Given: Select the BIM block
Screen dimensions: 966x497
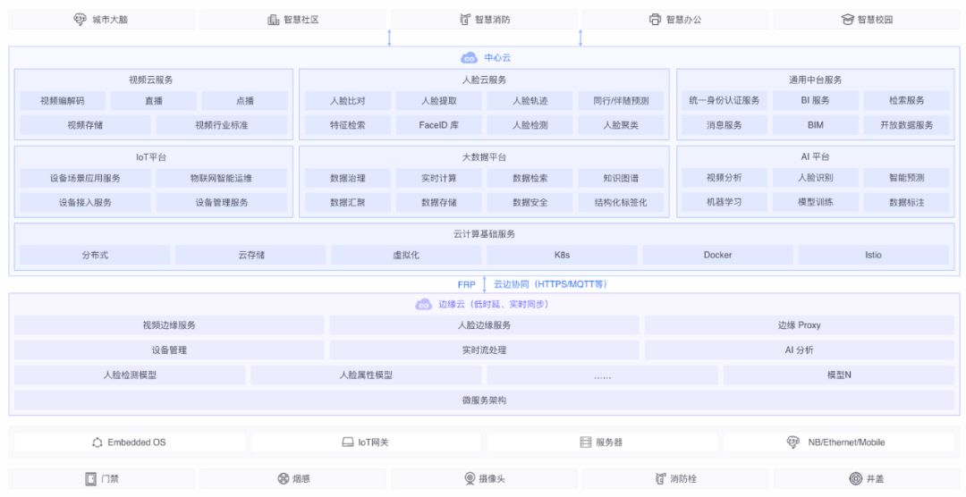Looking at the screenshot, I should [x=816, y=125].
